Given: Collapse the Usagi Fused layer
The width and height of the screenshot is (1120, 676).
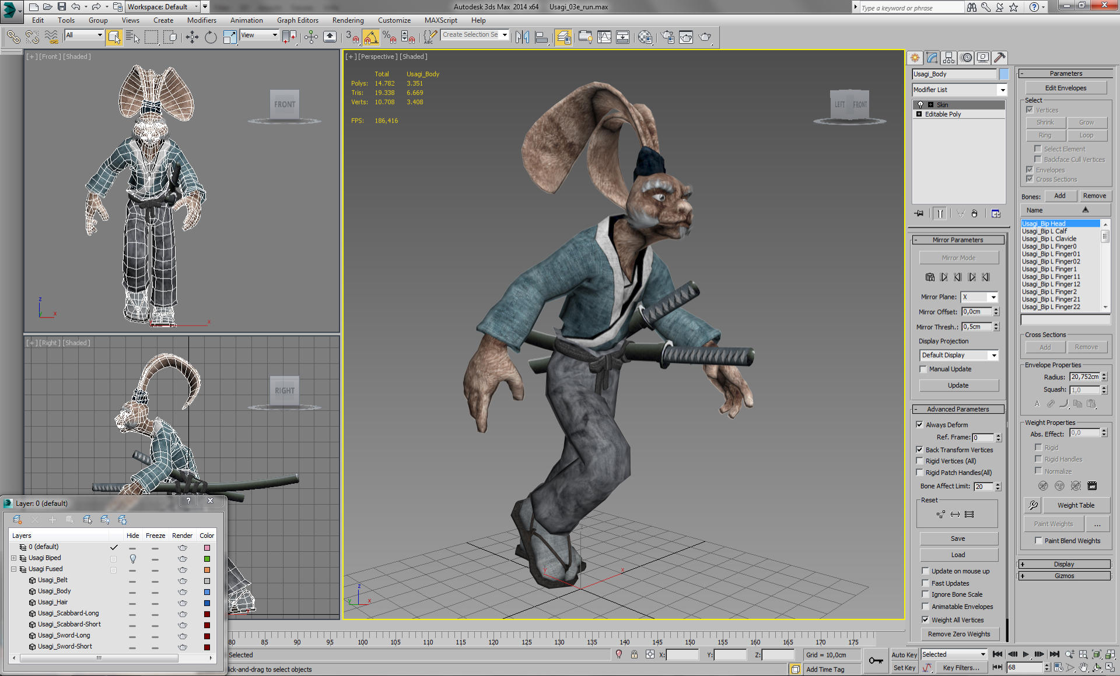Looking at the screenshot, I should 14,569.
